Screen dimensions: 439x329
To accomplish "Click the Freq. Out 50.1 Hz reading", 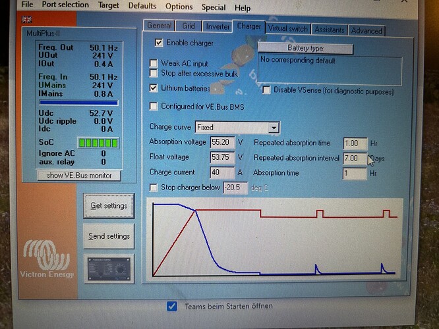I will coord(78,47).
